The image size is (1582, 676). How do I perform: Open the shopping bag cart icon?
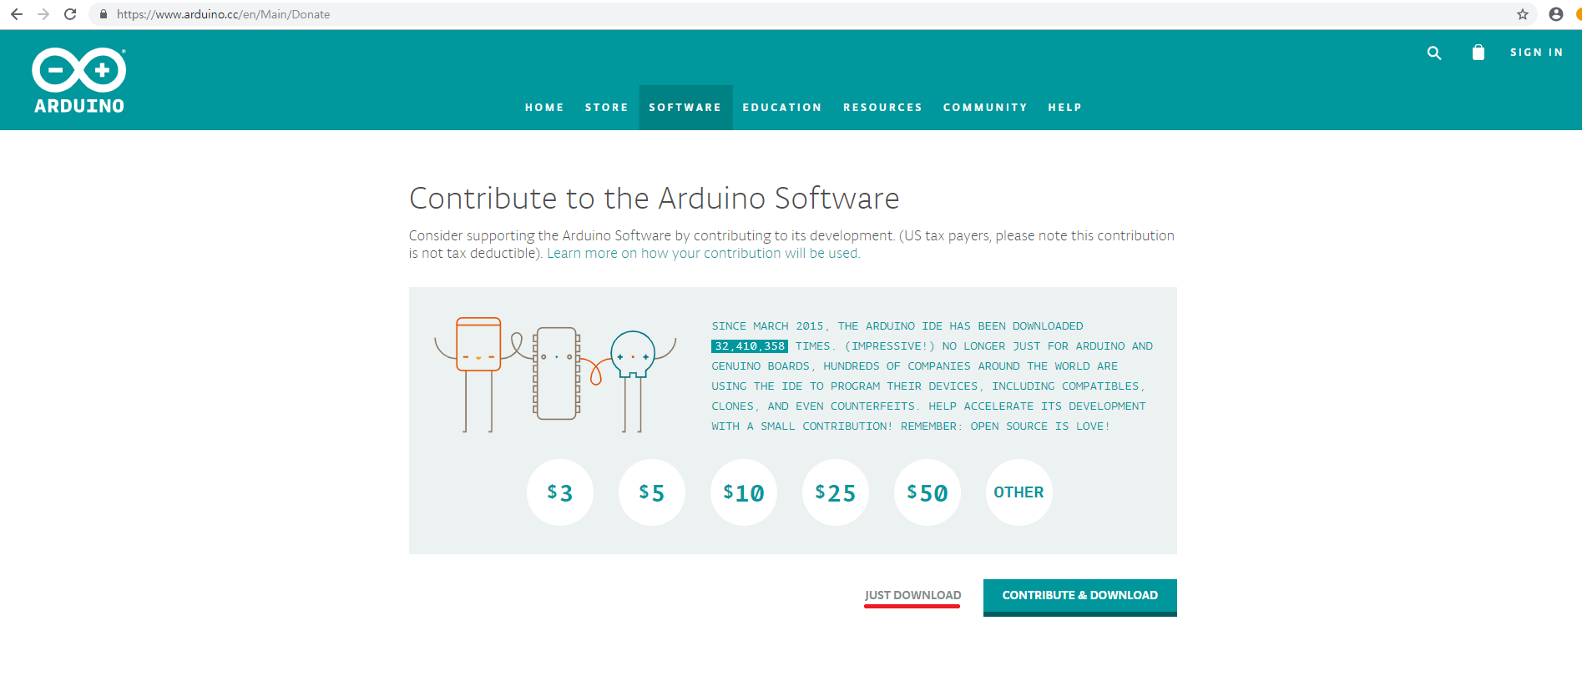tap(1478, 53)
